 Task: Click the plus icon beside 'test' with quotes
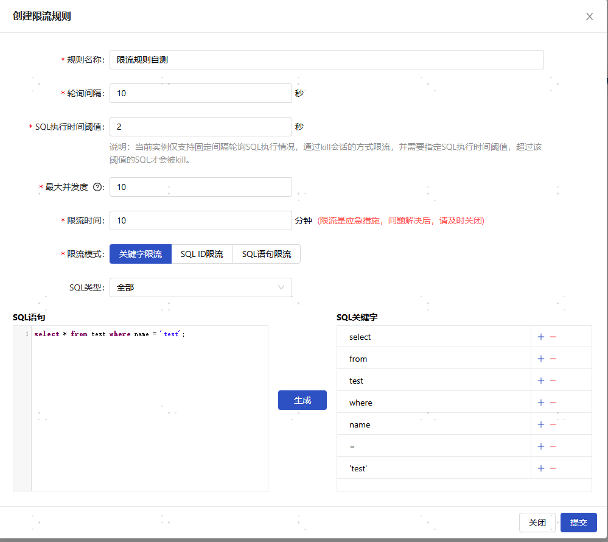(541, 468)
